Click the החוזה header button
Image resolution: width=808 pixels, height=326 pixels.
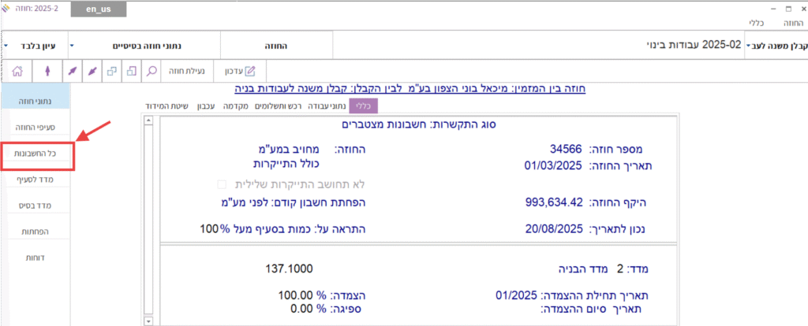pyautogui.click(x=276, y=46)
